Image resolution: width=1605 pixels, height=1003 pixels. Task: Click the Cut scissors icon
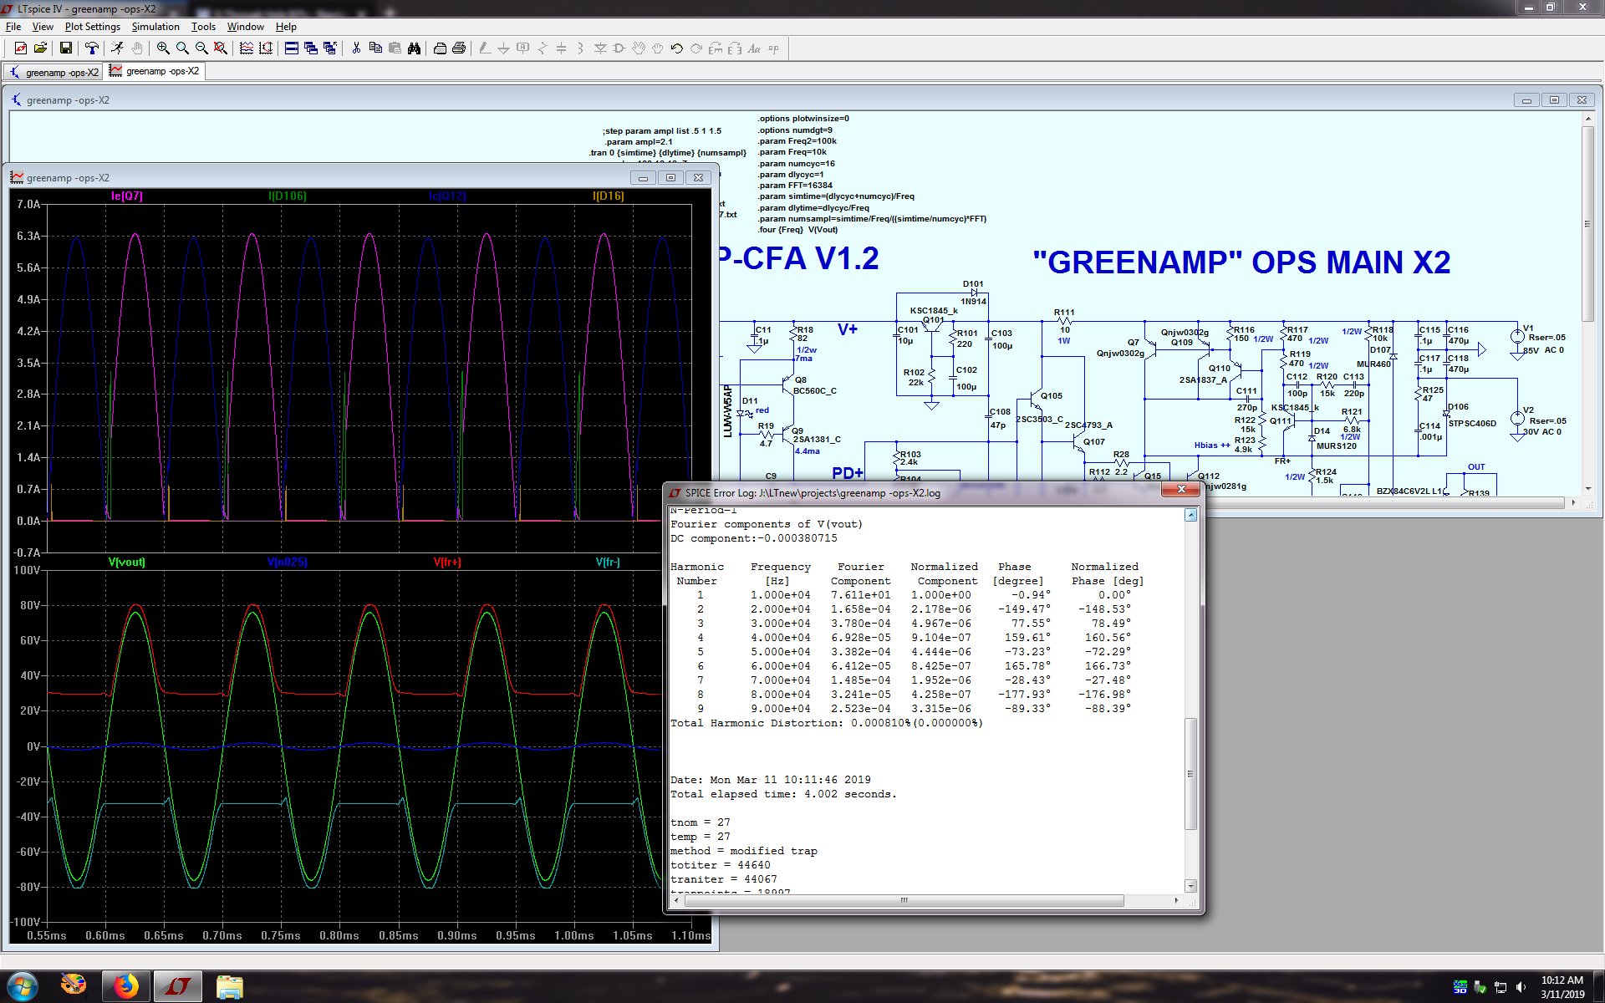(356, 48)
